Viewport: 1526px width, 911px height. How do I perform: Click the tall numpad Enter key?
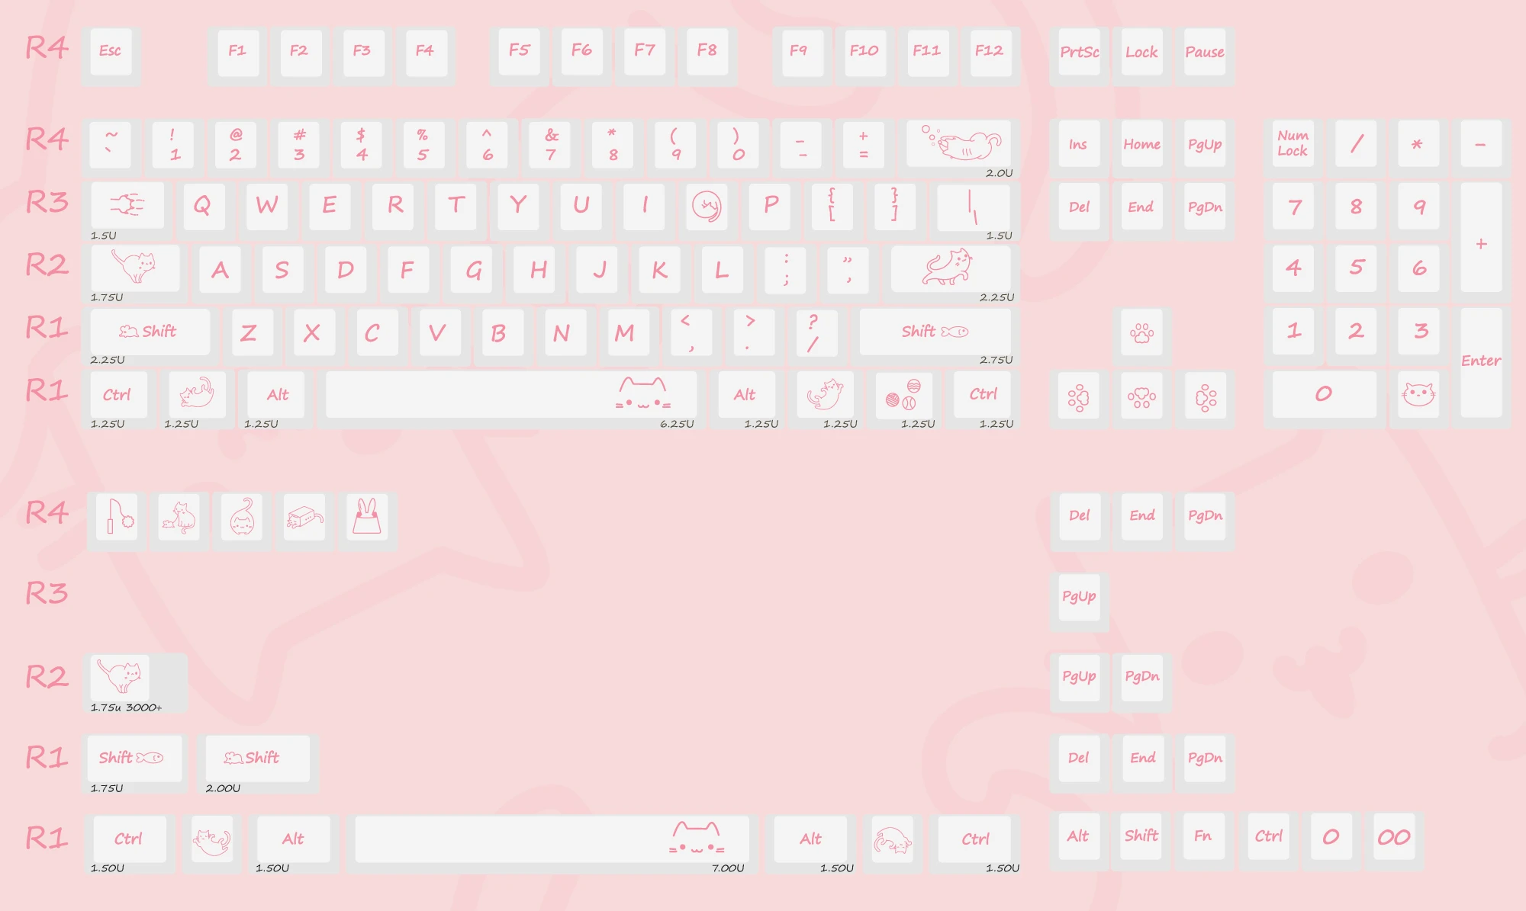pos(1481,361)
